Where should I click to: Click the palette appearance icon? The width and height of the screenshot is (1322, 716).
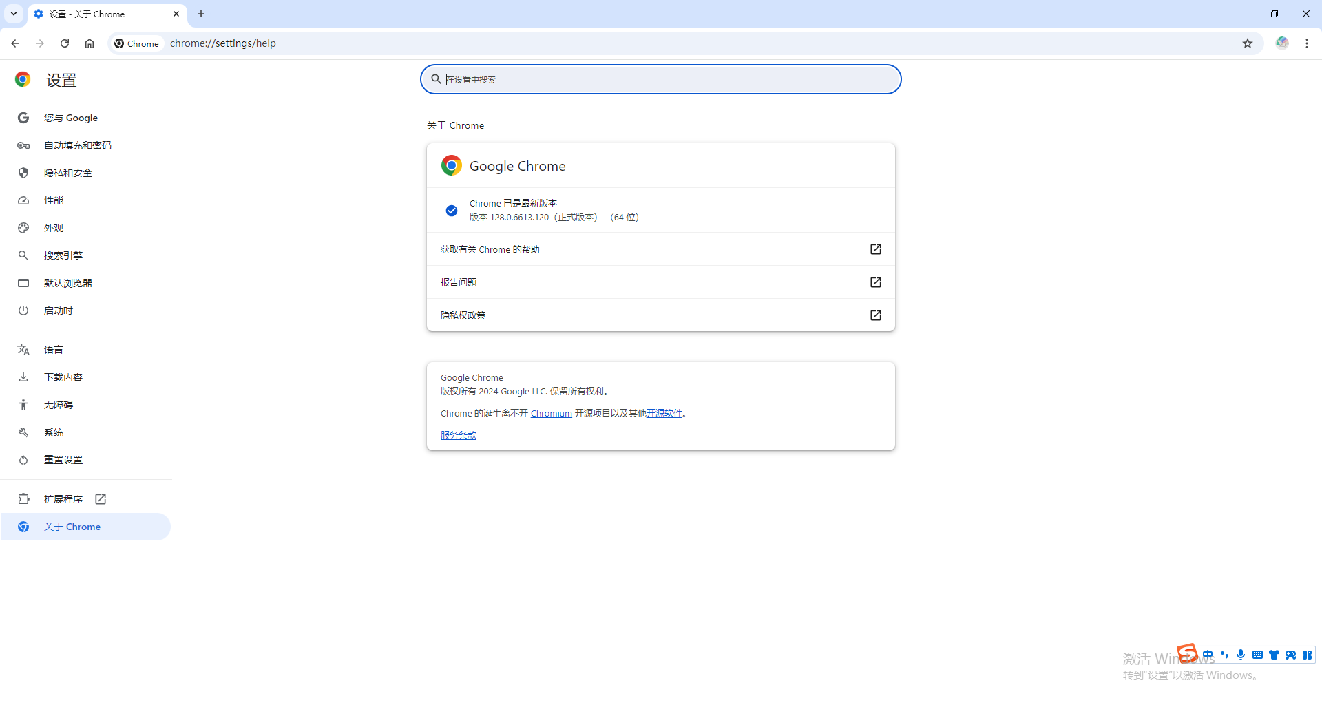pyautogui.click(x=23, y=228)
